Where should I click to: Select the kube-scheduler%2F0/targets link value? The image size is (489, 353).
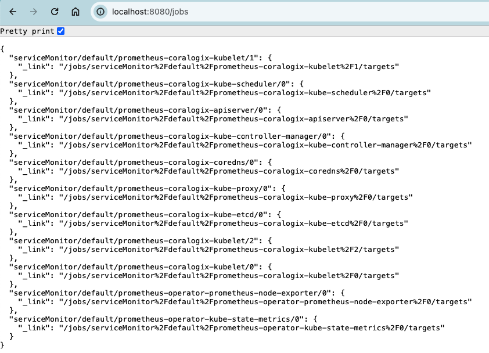tap(245, 93)
